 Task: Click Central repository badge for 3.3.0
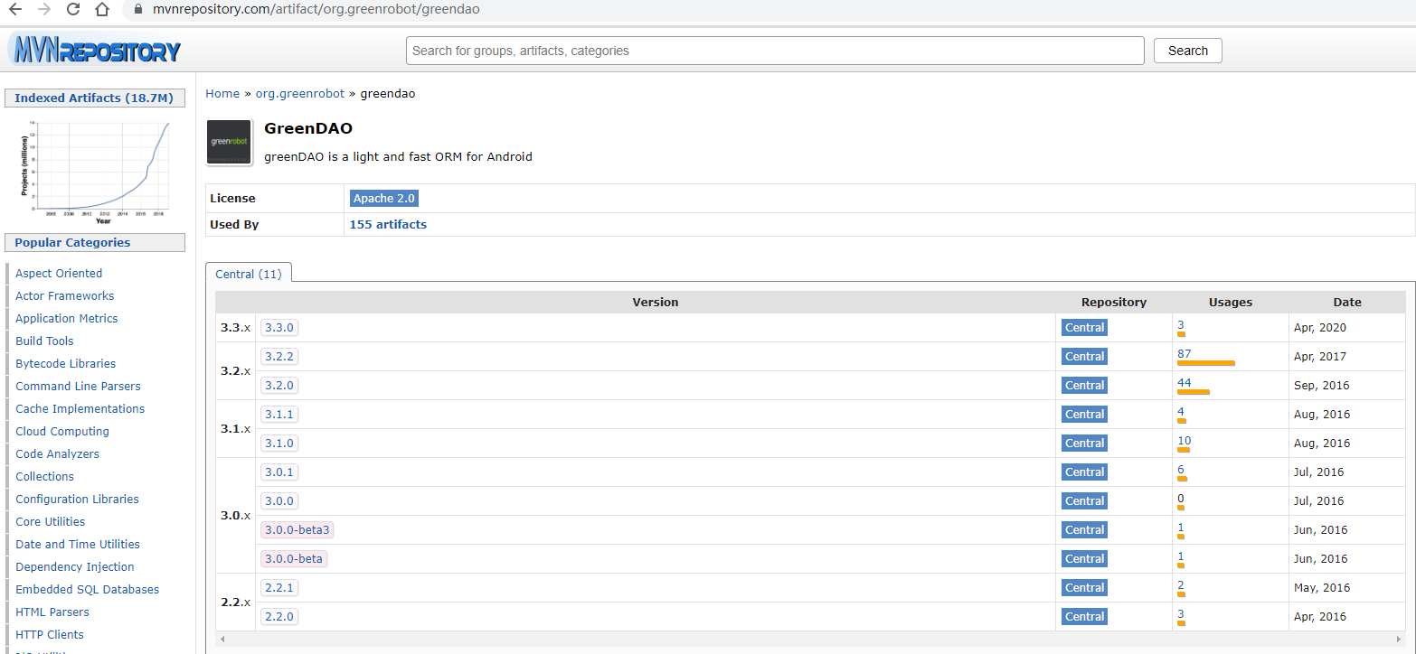1084,327
